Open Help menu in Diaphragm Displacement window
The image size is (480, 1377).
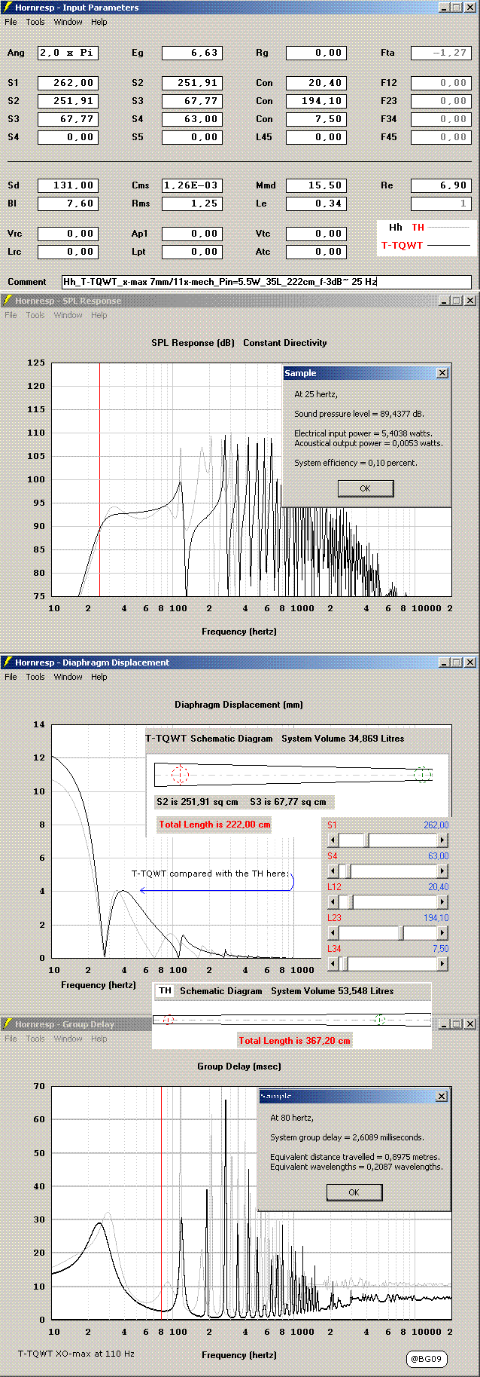click(x=99, y=677)
